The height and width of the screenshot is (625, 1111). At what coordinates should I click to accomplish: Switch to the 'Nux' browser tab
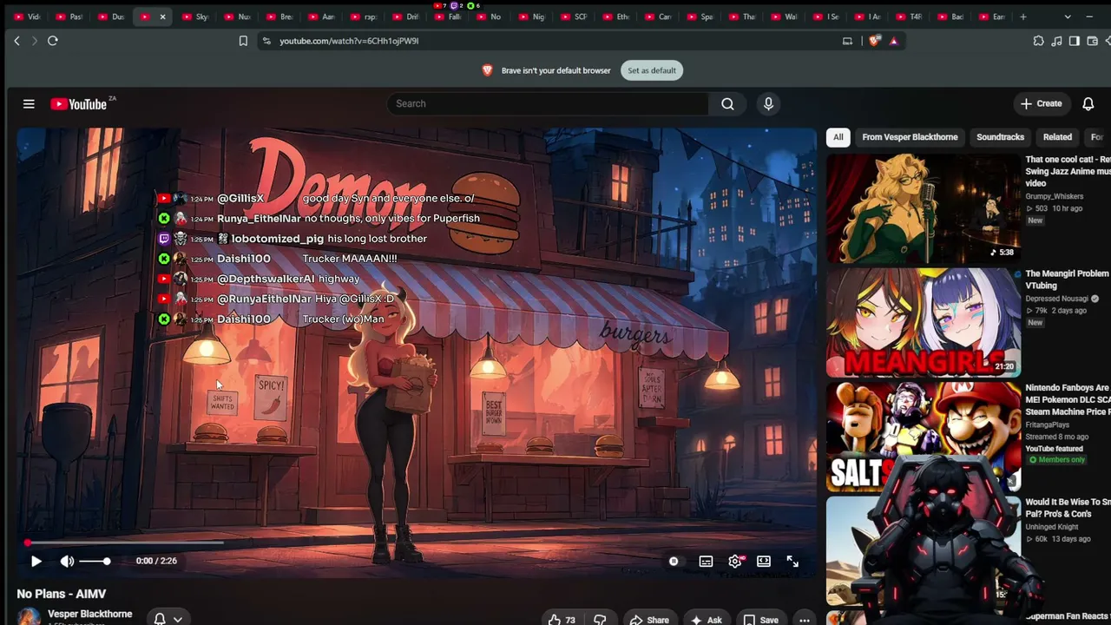click(239, 16)
